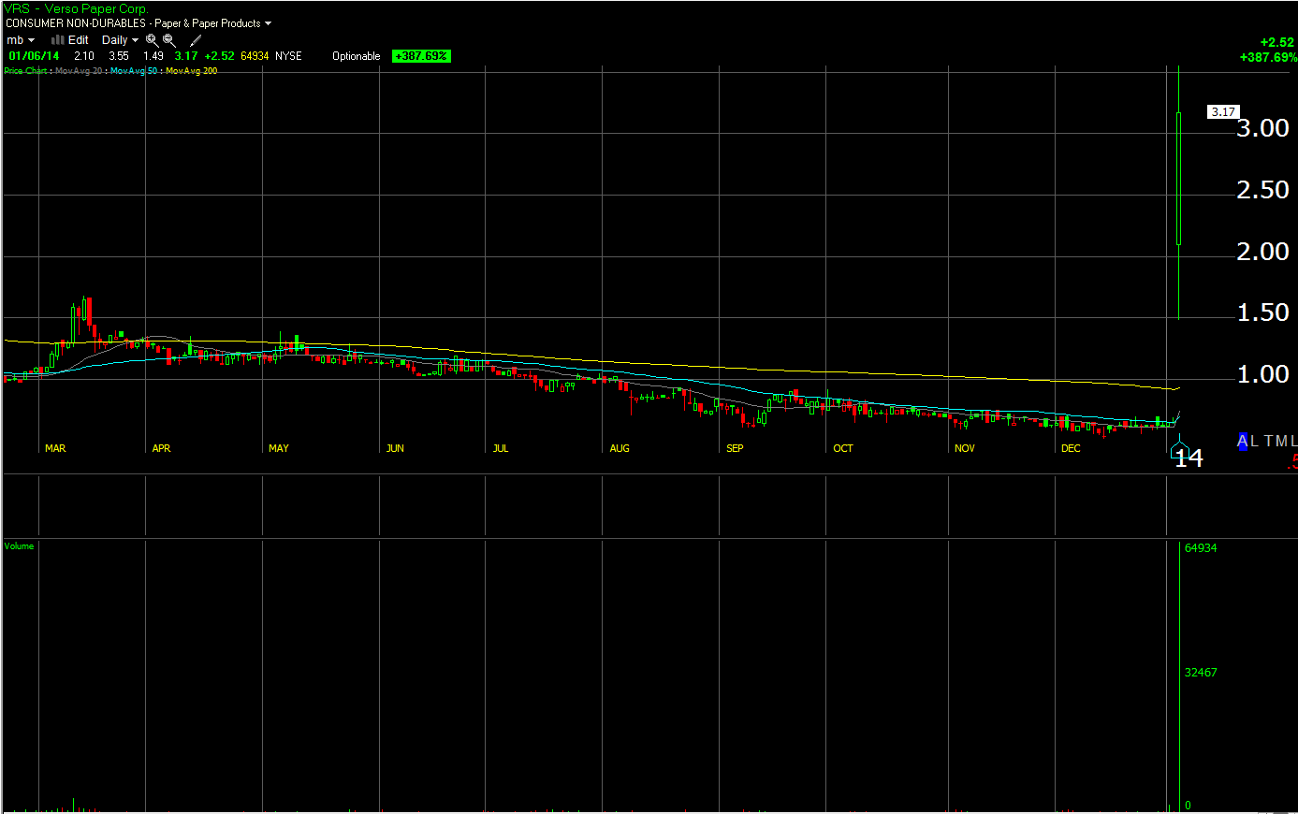The width and height of the screenshot is (1298, 814).
Task: Click the open price 2.10
Action: (84, 56)
